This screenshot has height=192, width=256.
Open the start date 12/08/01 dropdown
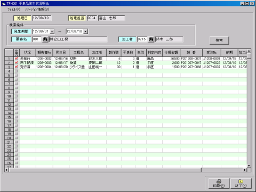52,31
